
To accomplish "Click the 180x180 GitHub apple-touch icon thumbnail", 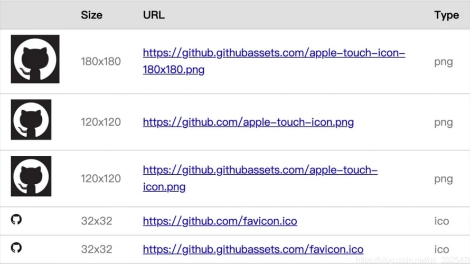I will [x=35, y=59].
